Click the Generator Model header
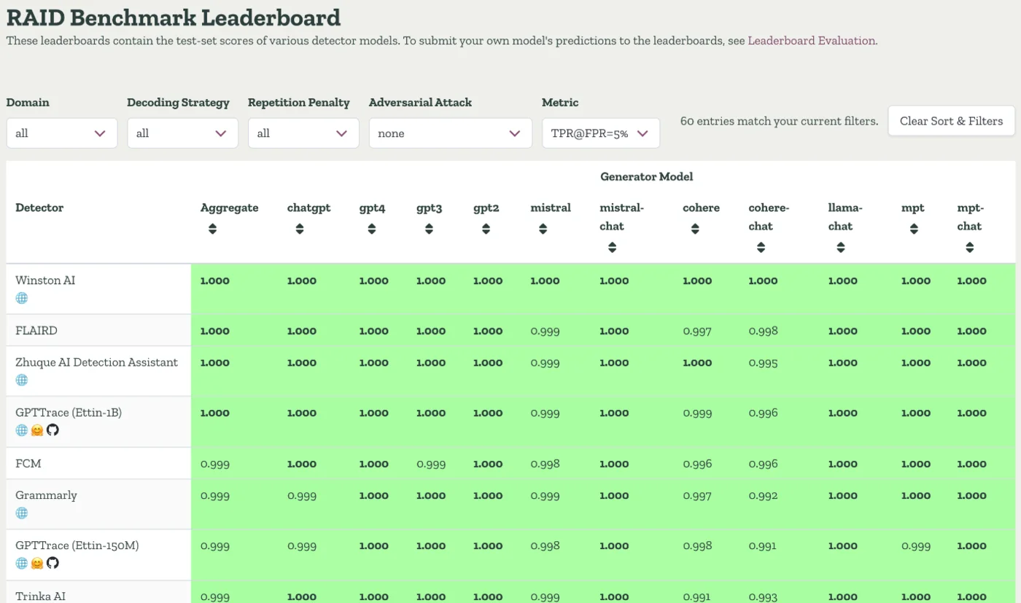The image size is (1021, 603). (646, 176)
